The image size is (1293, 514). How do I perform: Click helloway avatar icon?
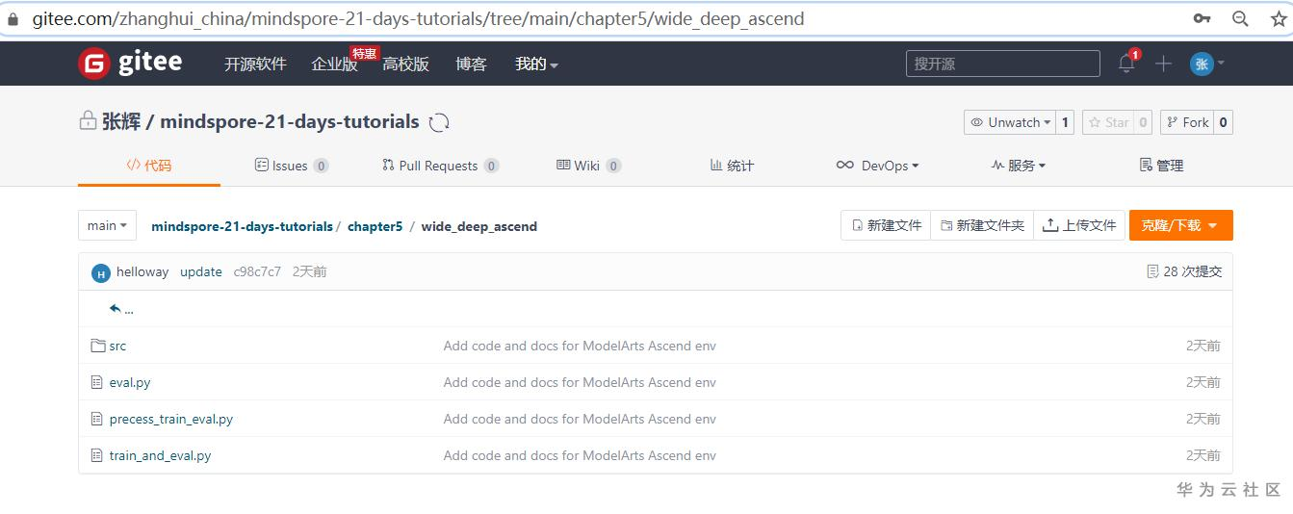(101, 273)
